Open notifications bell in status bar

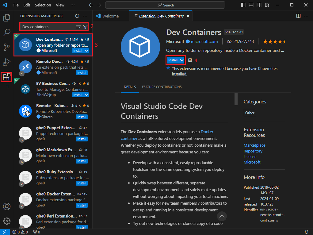click(307, 232)
